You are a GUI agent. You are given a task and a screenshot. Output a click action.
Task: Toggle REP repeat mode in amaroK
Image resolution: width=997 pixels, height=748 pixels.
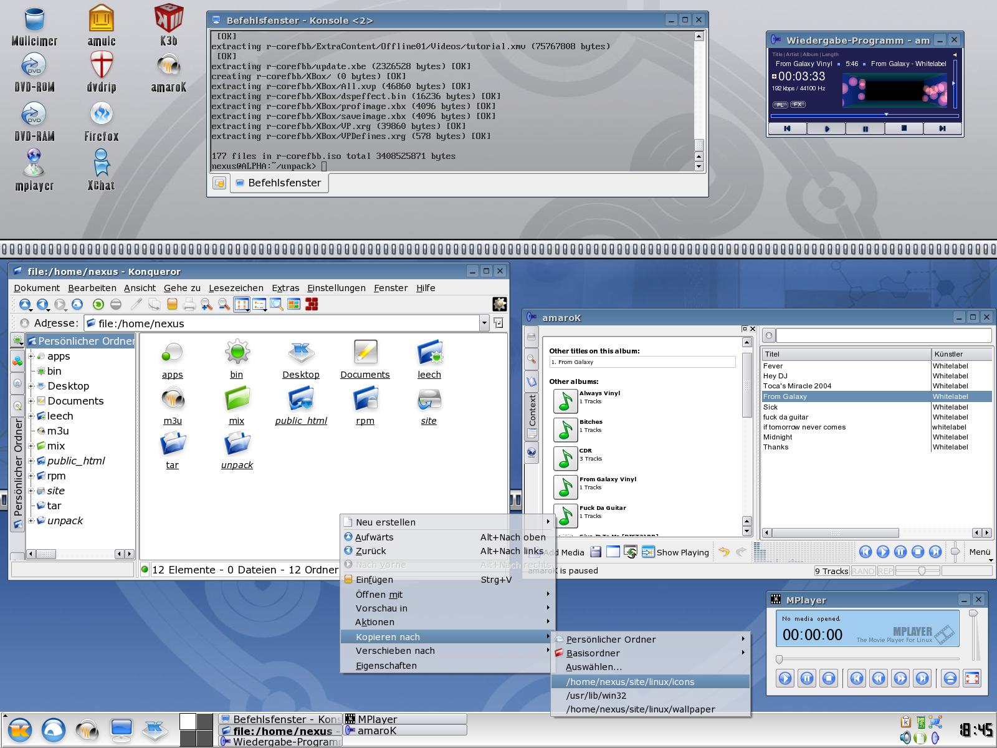tap(885, 571)
